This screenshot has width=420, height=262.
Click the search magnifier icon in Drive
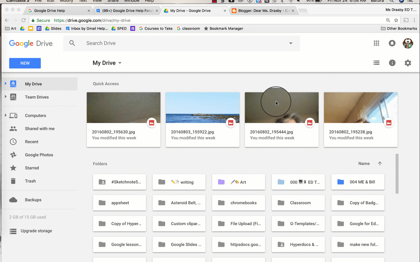pos(72,43)
